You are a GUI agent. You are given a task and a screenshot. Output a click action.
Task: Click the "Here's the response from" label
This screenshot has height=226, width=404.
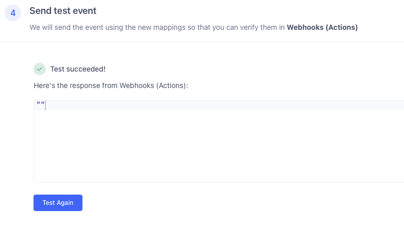[76, 85]
